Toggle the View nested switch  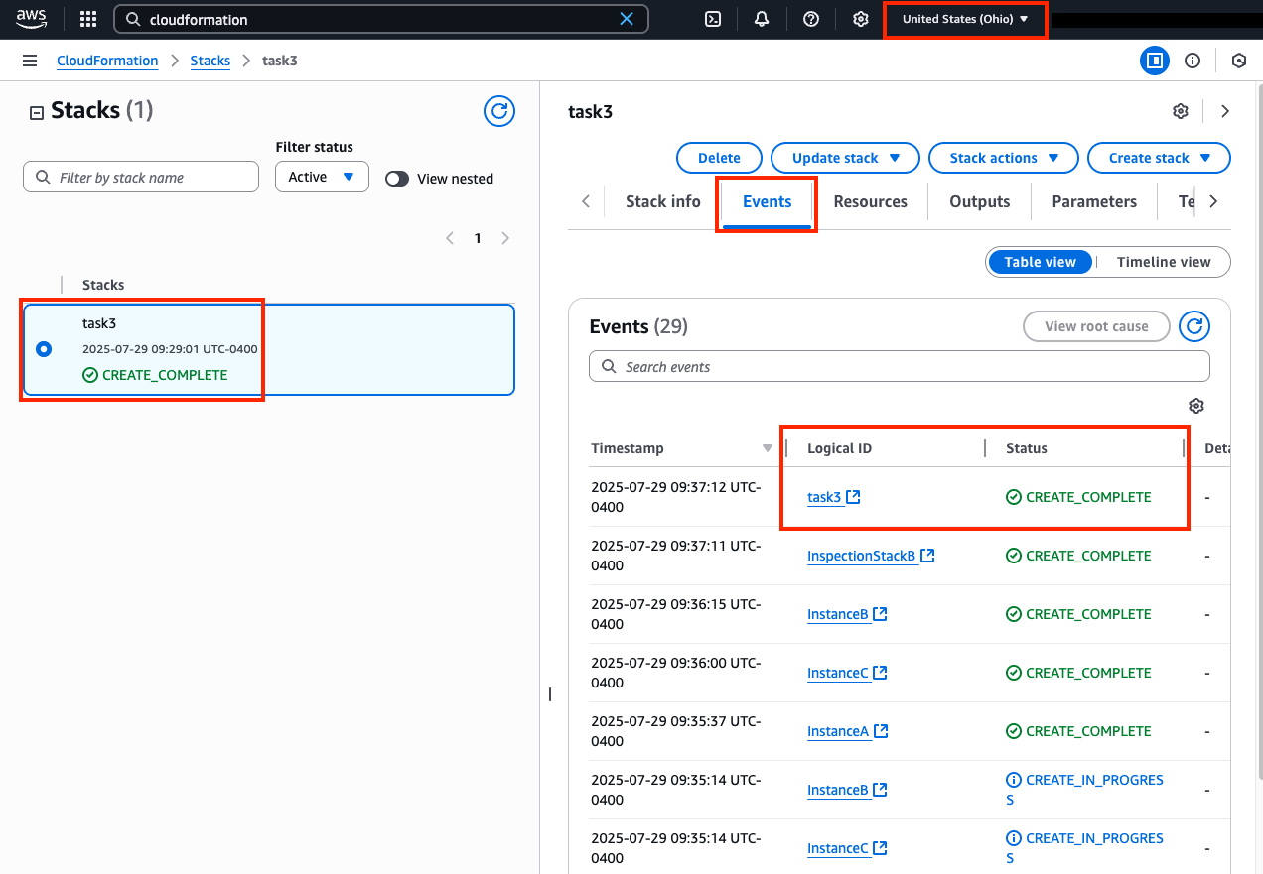397,179
